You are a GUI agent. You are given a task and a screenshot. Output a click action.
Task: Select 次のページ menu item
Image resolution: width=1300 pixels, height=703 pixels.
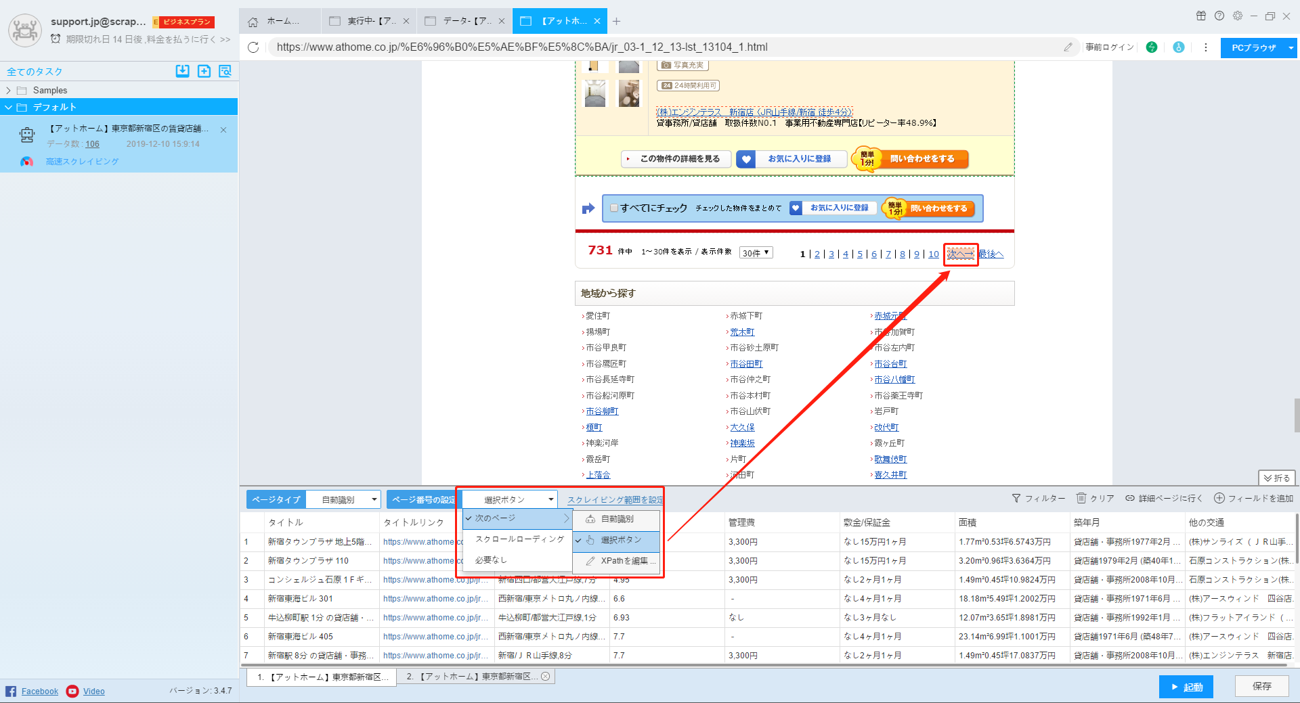tap(517, 518)
